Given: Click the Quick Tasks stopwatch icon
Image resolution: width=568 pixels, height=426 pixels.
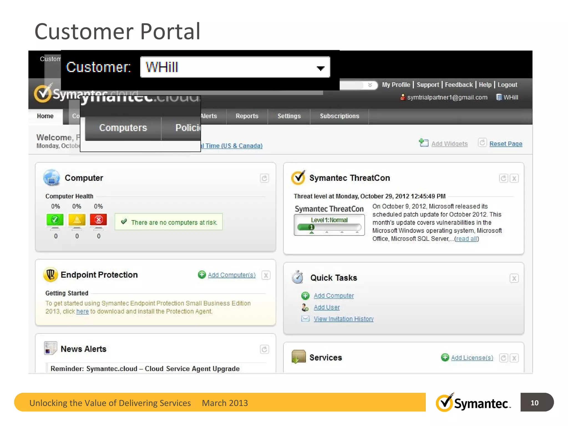Looking at the screenshot, I should (298, 277).
